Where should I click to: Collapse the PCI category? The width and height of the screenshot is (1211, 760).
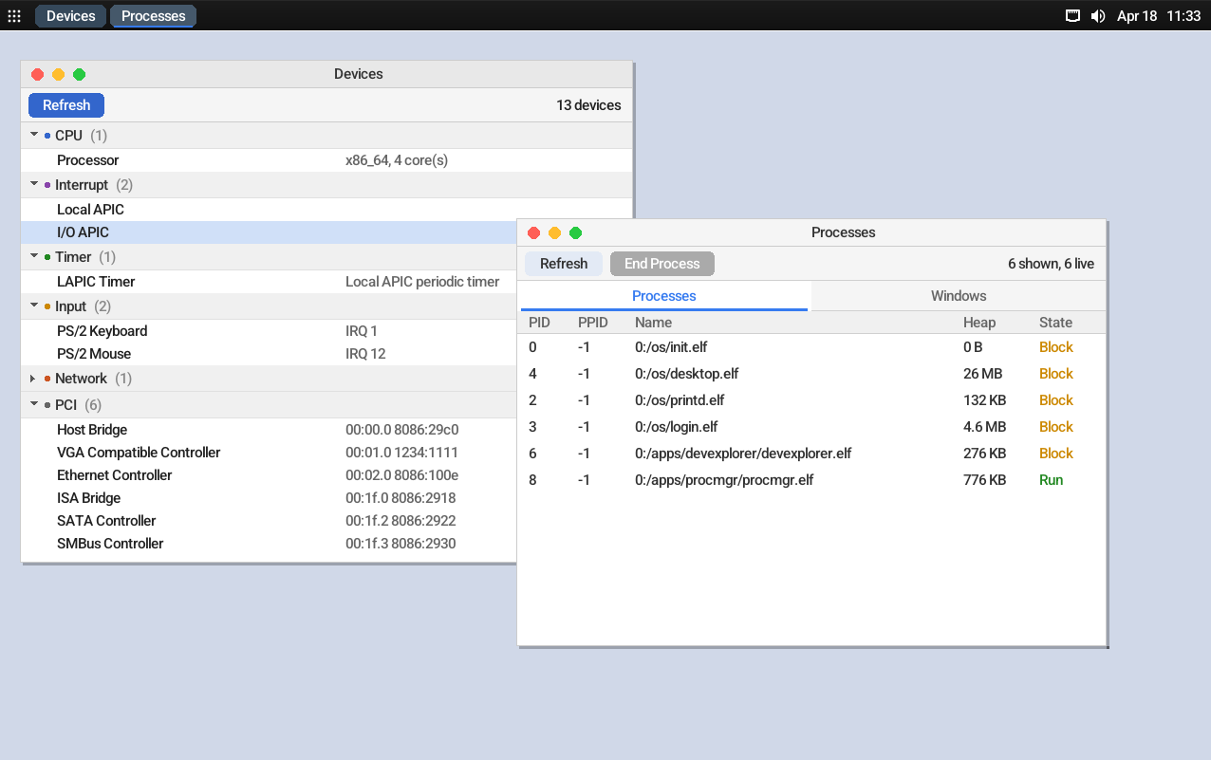[x=34, y=405]
